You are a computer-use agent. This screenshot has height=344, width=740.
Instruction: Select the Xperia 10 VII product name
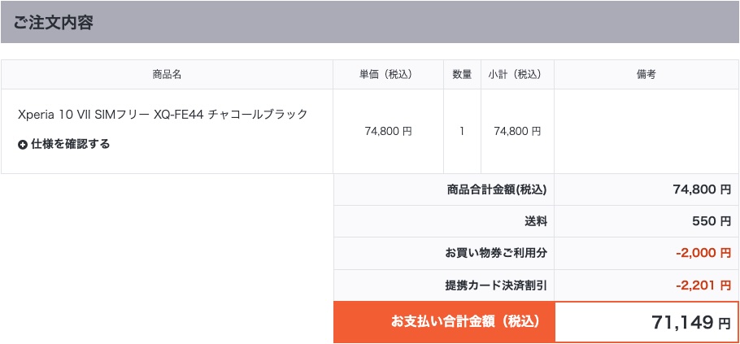[163, 115]
